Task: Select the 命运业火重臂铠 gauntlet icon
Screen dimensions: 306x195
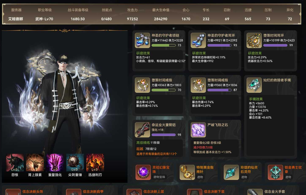Action: click(143, 130)
